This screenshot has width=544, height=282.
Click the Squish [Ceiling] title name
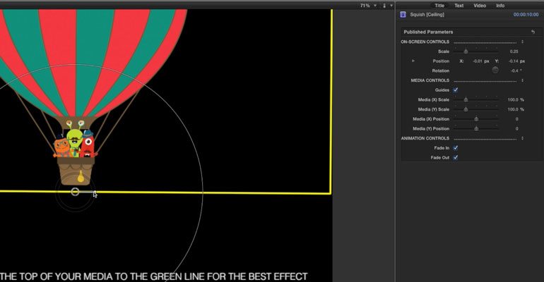(x=427, y=15)
